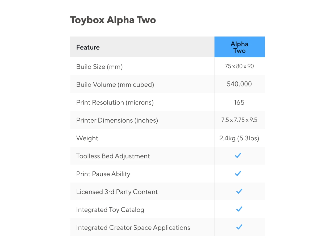Select the Build Size (mm) row label
Image resolution: width=335 pixels, height=251 pixels.
[99, 67]
